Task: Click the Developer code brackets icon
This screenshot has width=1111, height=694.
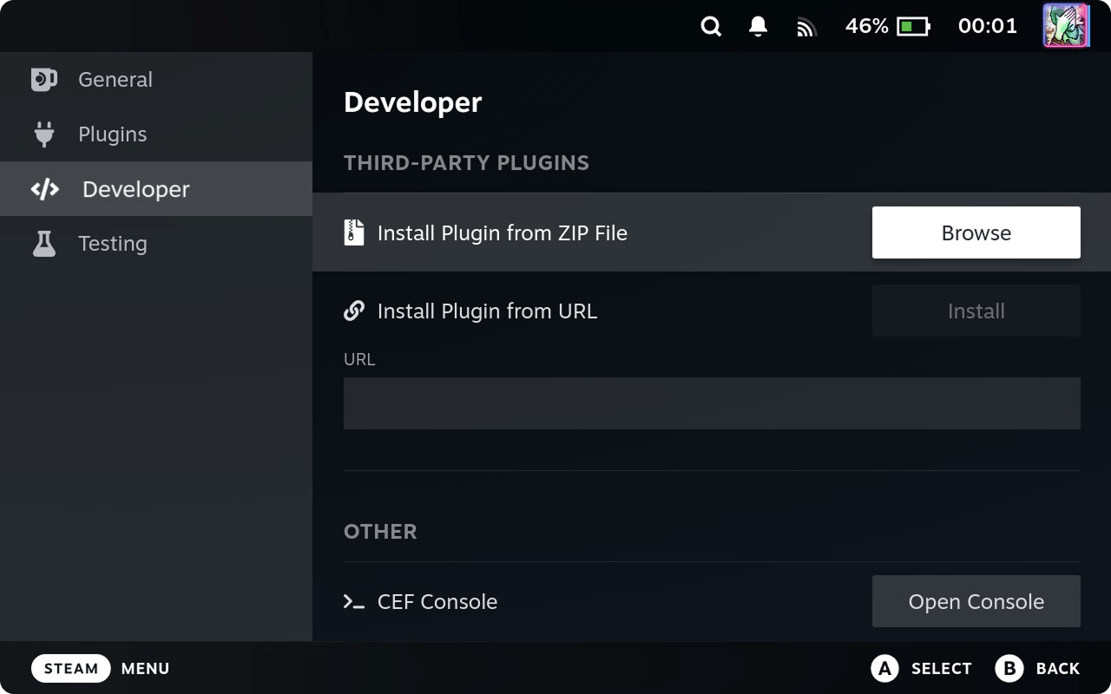Action: [x=44, y=189]
